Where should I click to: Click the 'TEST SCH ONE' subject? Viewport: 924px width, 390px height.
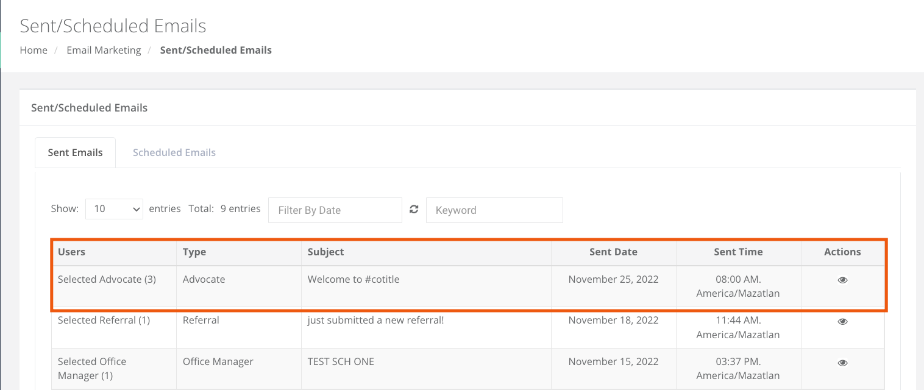[x=341, y=361]
